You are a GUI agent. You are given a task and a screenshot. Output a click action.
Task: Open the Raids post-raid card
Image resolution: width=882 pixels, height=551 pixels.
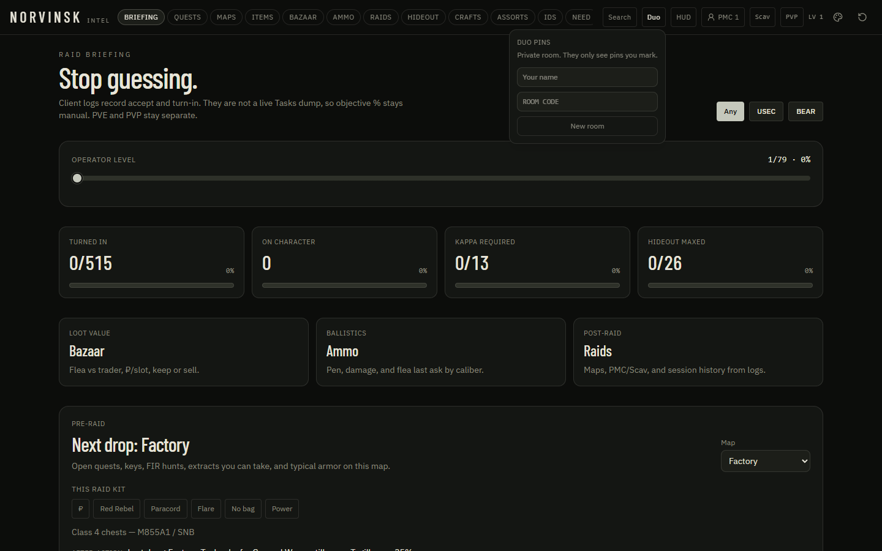(x=698, y=352)
